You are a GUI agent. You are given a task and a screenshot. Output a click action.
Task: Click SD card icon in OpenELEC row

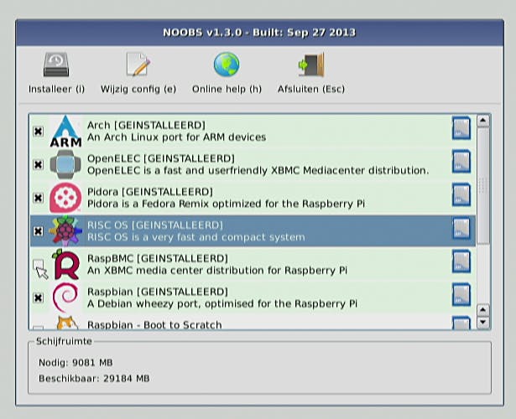(461, 162)
